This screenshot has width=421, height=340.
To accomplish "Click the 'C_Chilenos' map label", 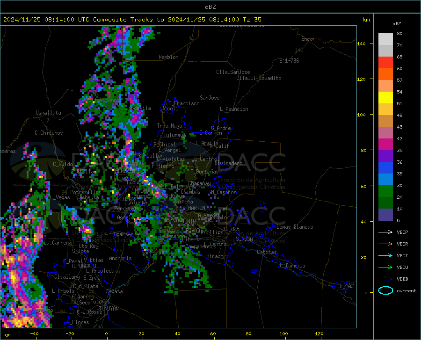I will tap(49, 133).
